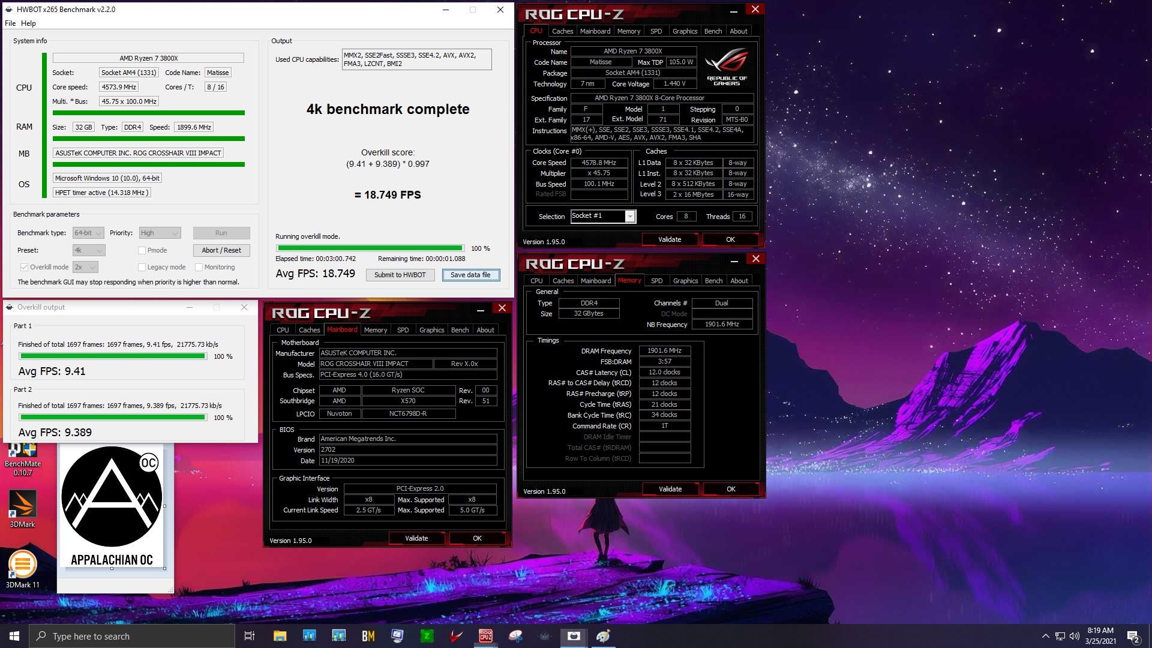Click Submit to HWBOT button
Viewport: 1152px width, 648px height.
(x=400, y=275)
